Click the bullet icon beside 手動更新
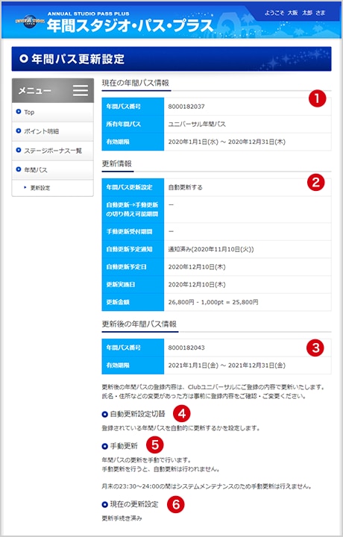This screenshot has width=343, height=537. click(x=104, y=446)
